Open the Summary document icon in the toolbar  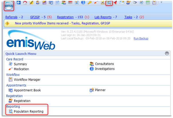[x=141, y=3]
